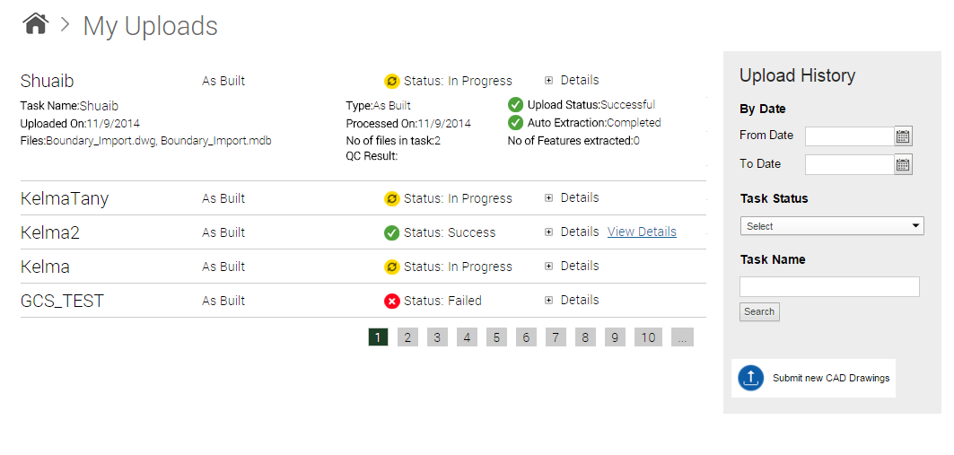Click the KelmaTany in-progress status icon
Image resolution: width=954 pixels, height=455 pixels.
tap(391, 199)
